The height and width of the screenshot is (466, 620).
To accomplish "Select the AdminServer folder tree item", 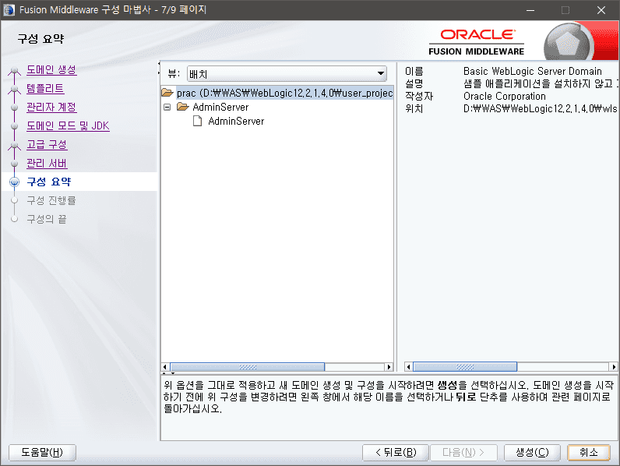I will (x=220, y=108).
